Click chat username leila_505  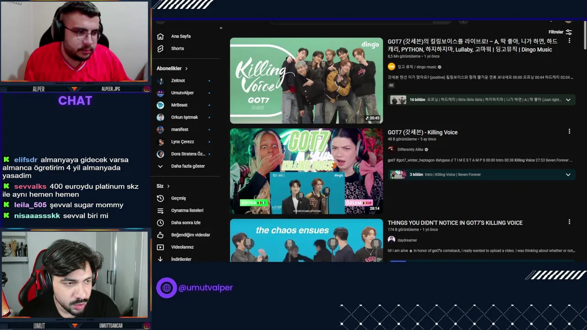point(30,205)
